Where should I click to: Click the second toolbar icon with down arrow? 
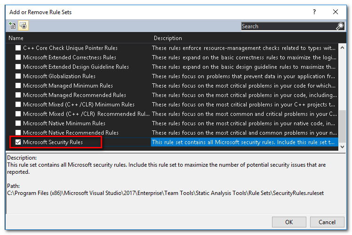(x=24, y=25)
